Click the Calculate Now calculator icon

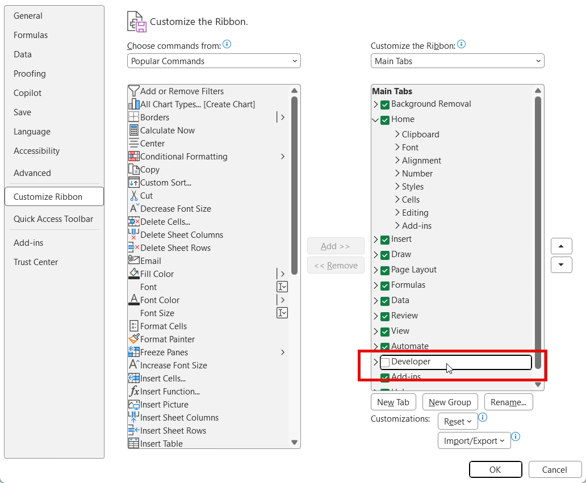click(134, 131)
